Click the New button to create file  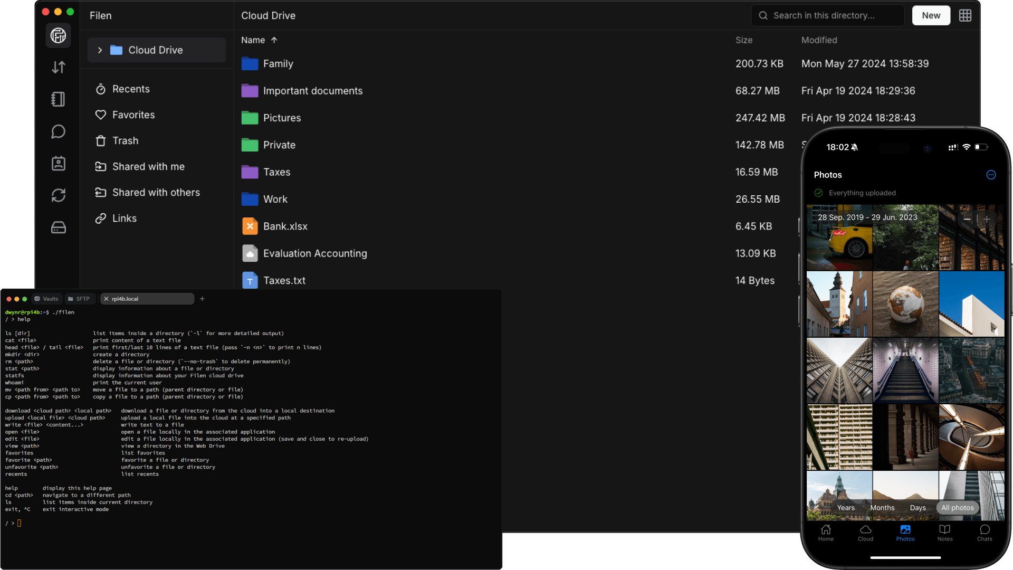point(931,15)
